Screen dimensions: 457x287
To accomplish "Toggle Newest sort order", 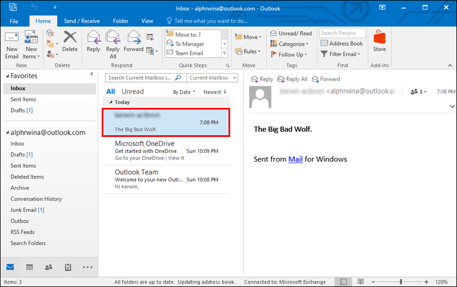I will tap(215, 92).
